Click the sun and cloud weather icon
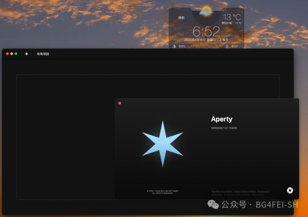This screenshot has height=217, width=308. coord(206,11)
